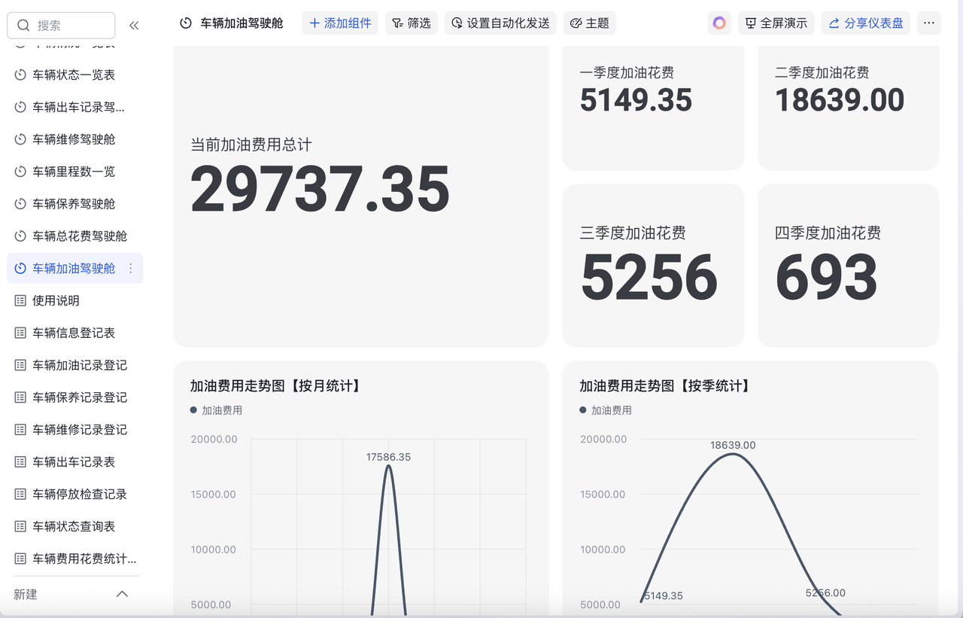The width and height of the screenshot is (963, 618).
Task: Start 全屏演示 fullscreen presentation
Action: pos(776,23)
